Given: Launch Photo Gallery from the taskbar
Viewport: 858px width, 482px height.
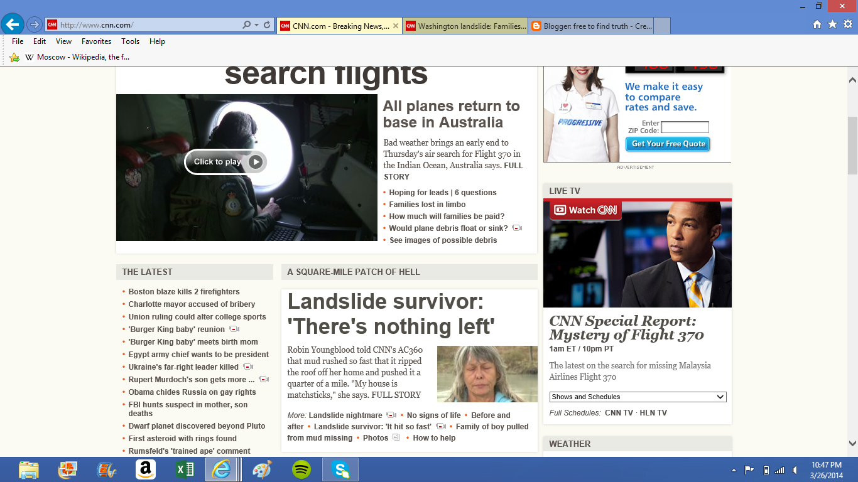Looking at the screenshot, I should (x=67, y=469).
